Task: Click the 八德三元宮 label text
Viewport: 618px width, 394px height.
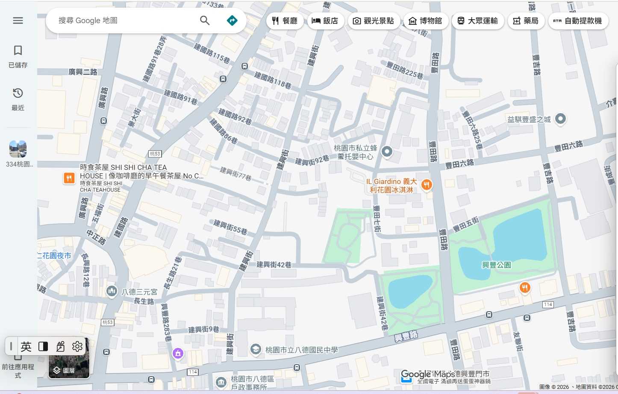Action: [139, 292]
